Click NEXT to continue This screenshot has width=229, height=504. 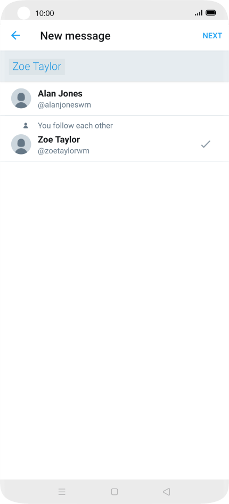pos(212,36)
